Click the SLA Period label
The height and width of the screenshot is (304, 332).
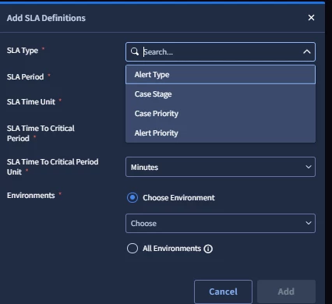click(x=26, y=77)
